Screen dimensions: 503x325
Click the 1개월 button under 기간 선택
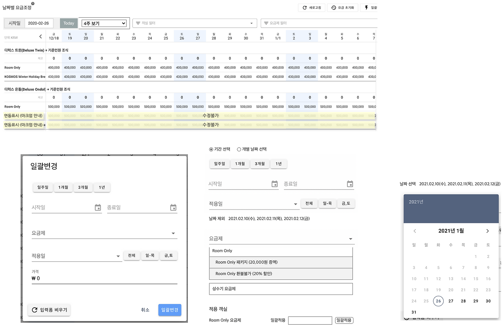tap(240, 164)
